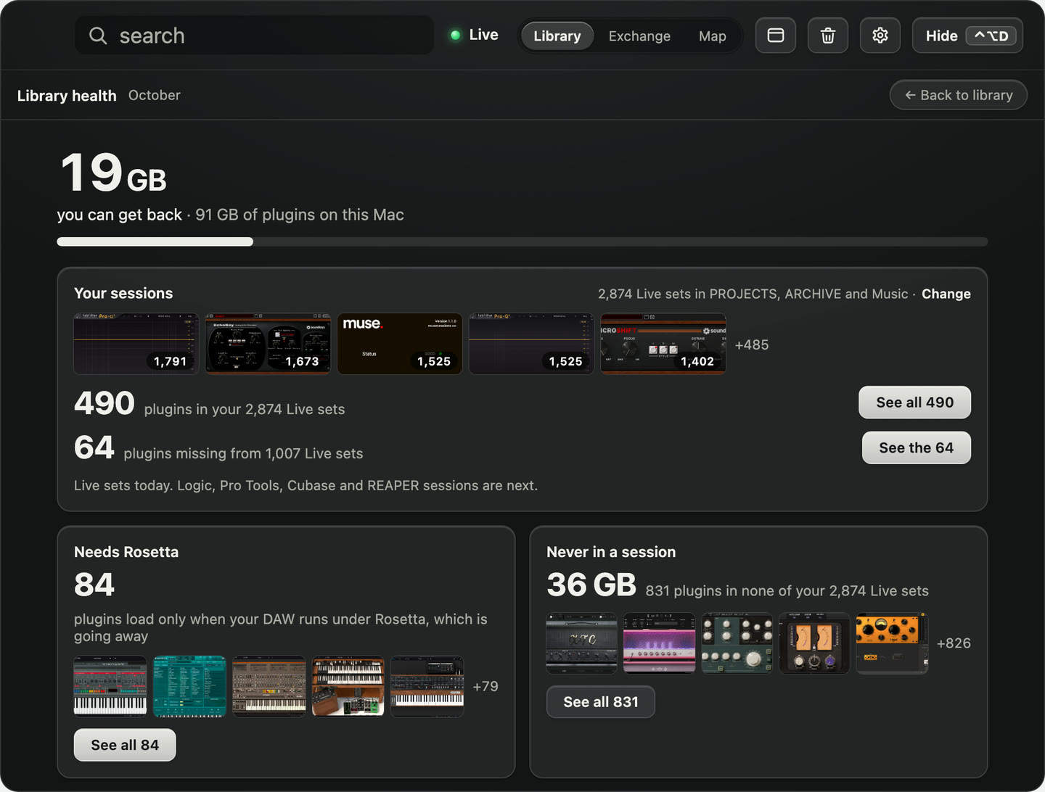Click the +826 more count
The image size is (1045, 792).
click(954, 643)
